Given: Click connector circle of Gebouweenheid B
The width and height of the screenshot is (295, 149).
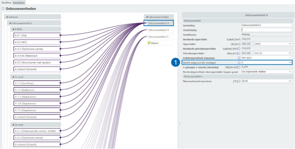Looking at the screenshot, I should (x=147, y=30).
